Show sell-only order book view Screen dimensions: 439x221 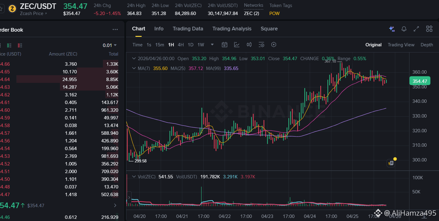click(20, 45)
